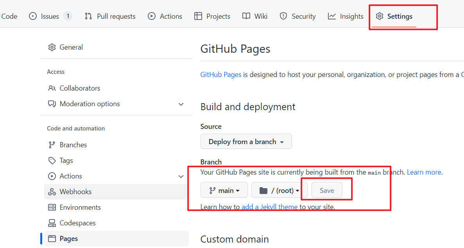Click the Custom domain heading

tap(235, 239)
